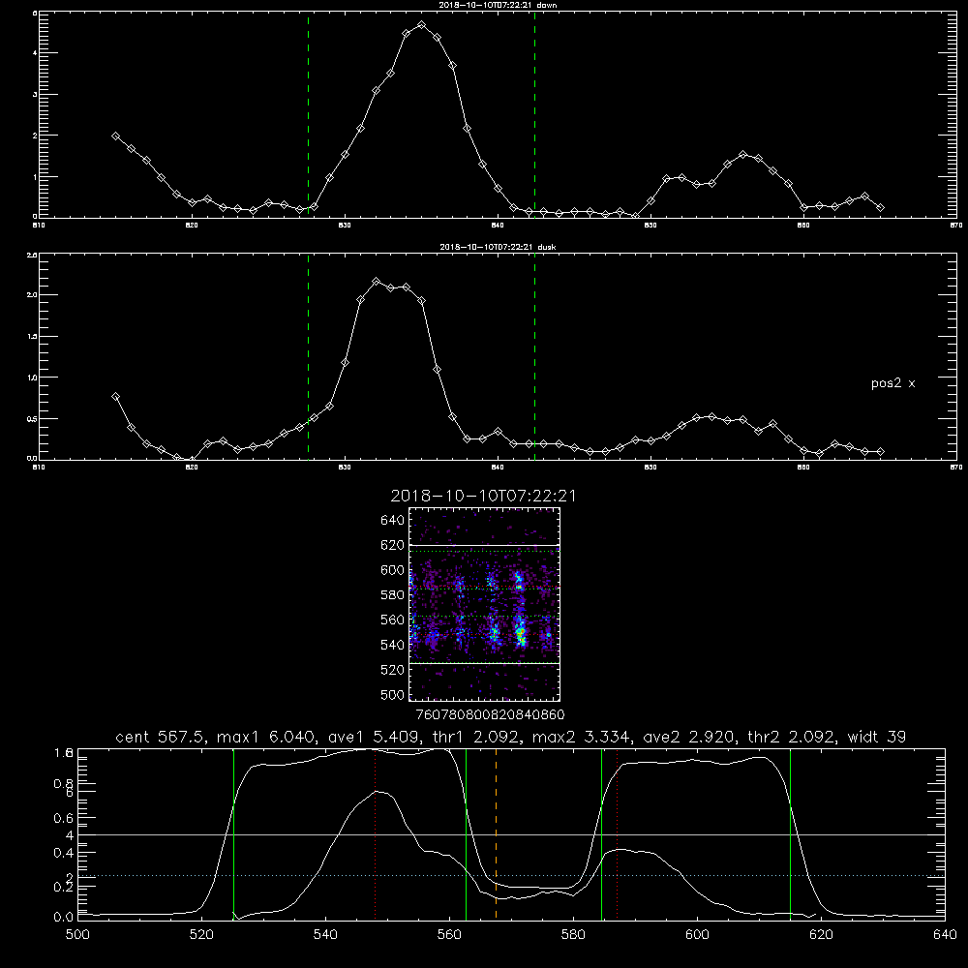Click the '0.4' label on bottom plot y-axis

point(63,853)
